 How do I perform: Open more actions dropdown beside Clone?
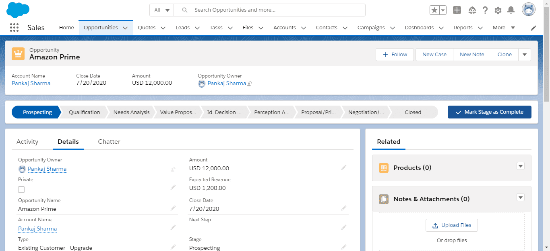point(525,55)
